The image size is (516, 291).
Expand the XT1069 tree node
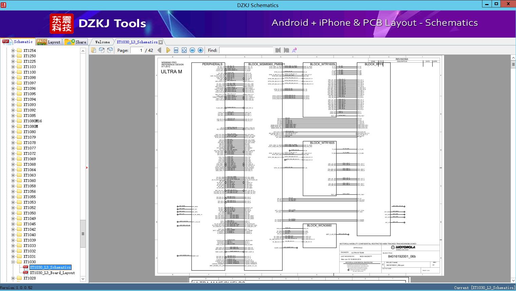pyautogui.click(x=13, y=159)
